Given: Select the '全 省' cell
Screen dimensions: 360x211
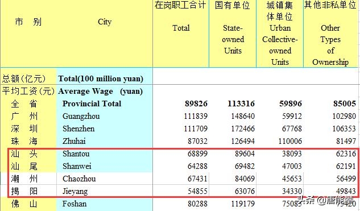Looking at the screenshot, I should point(24,104).
